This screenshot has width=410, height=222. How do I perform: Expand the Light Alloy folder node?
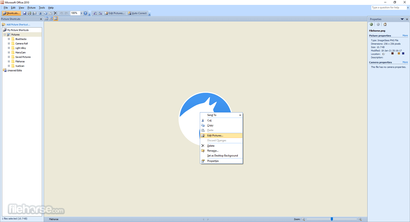(9, 48)
